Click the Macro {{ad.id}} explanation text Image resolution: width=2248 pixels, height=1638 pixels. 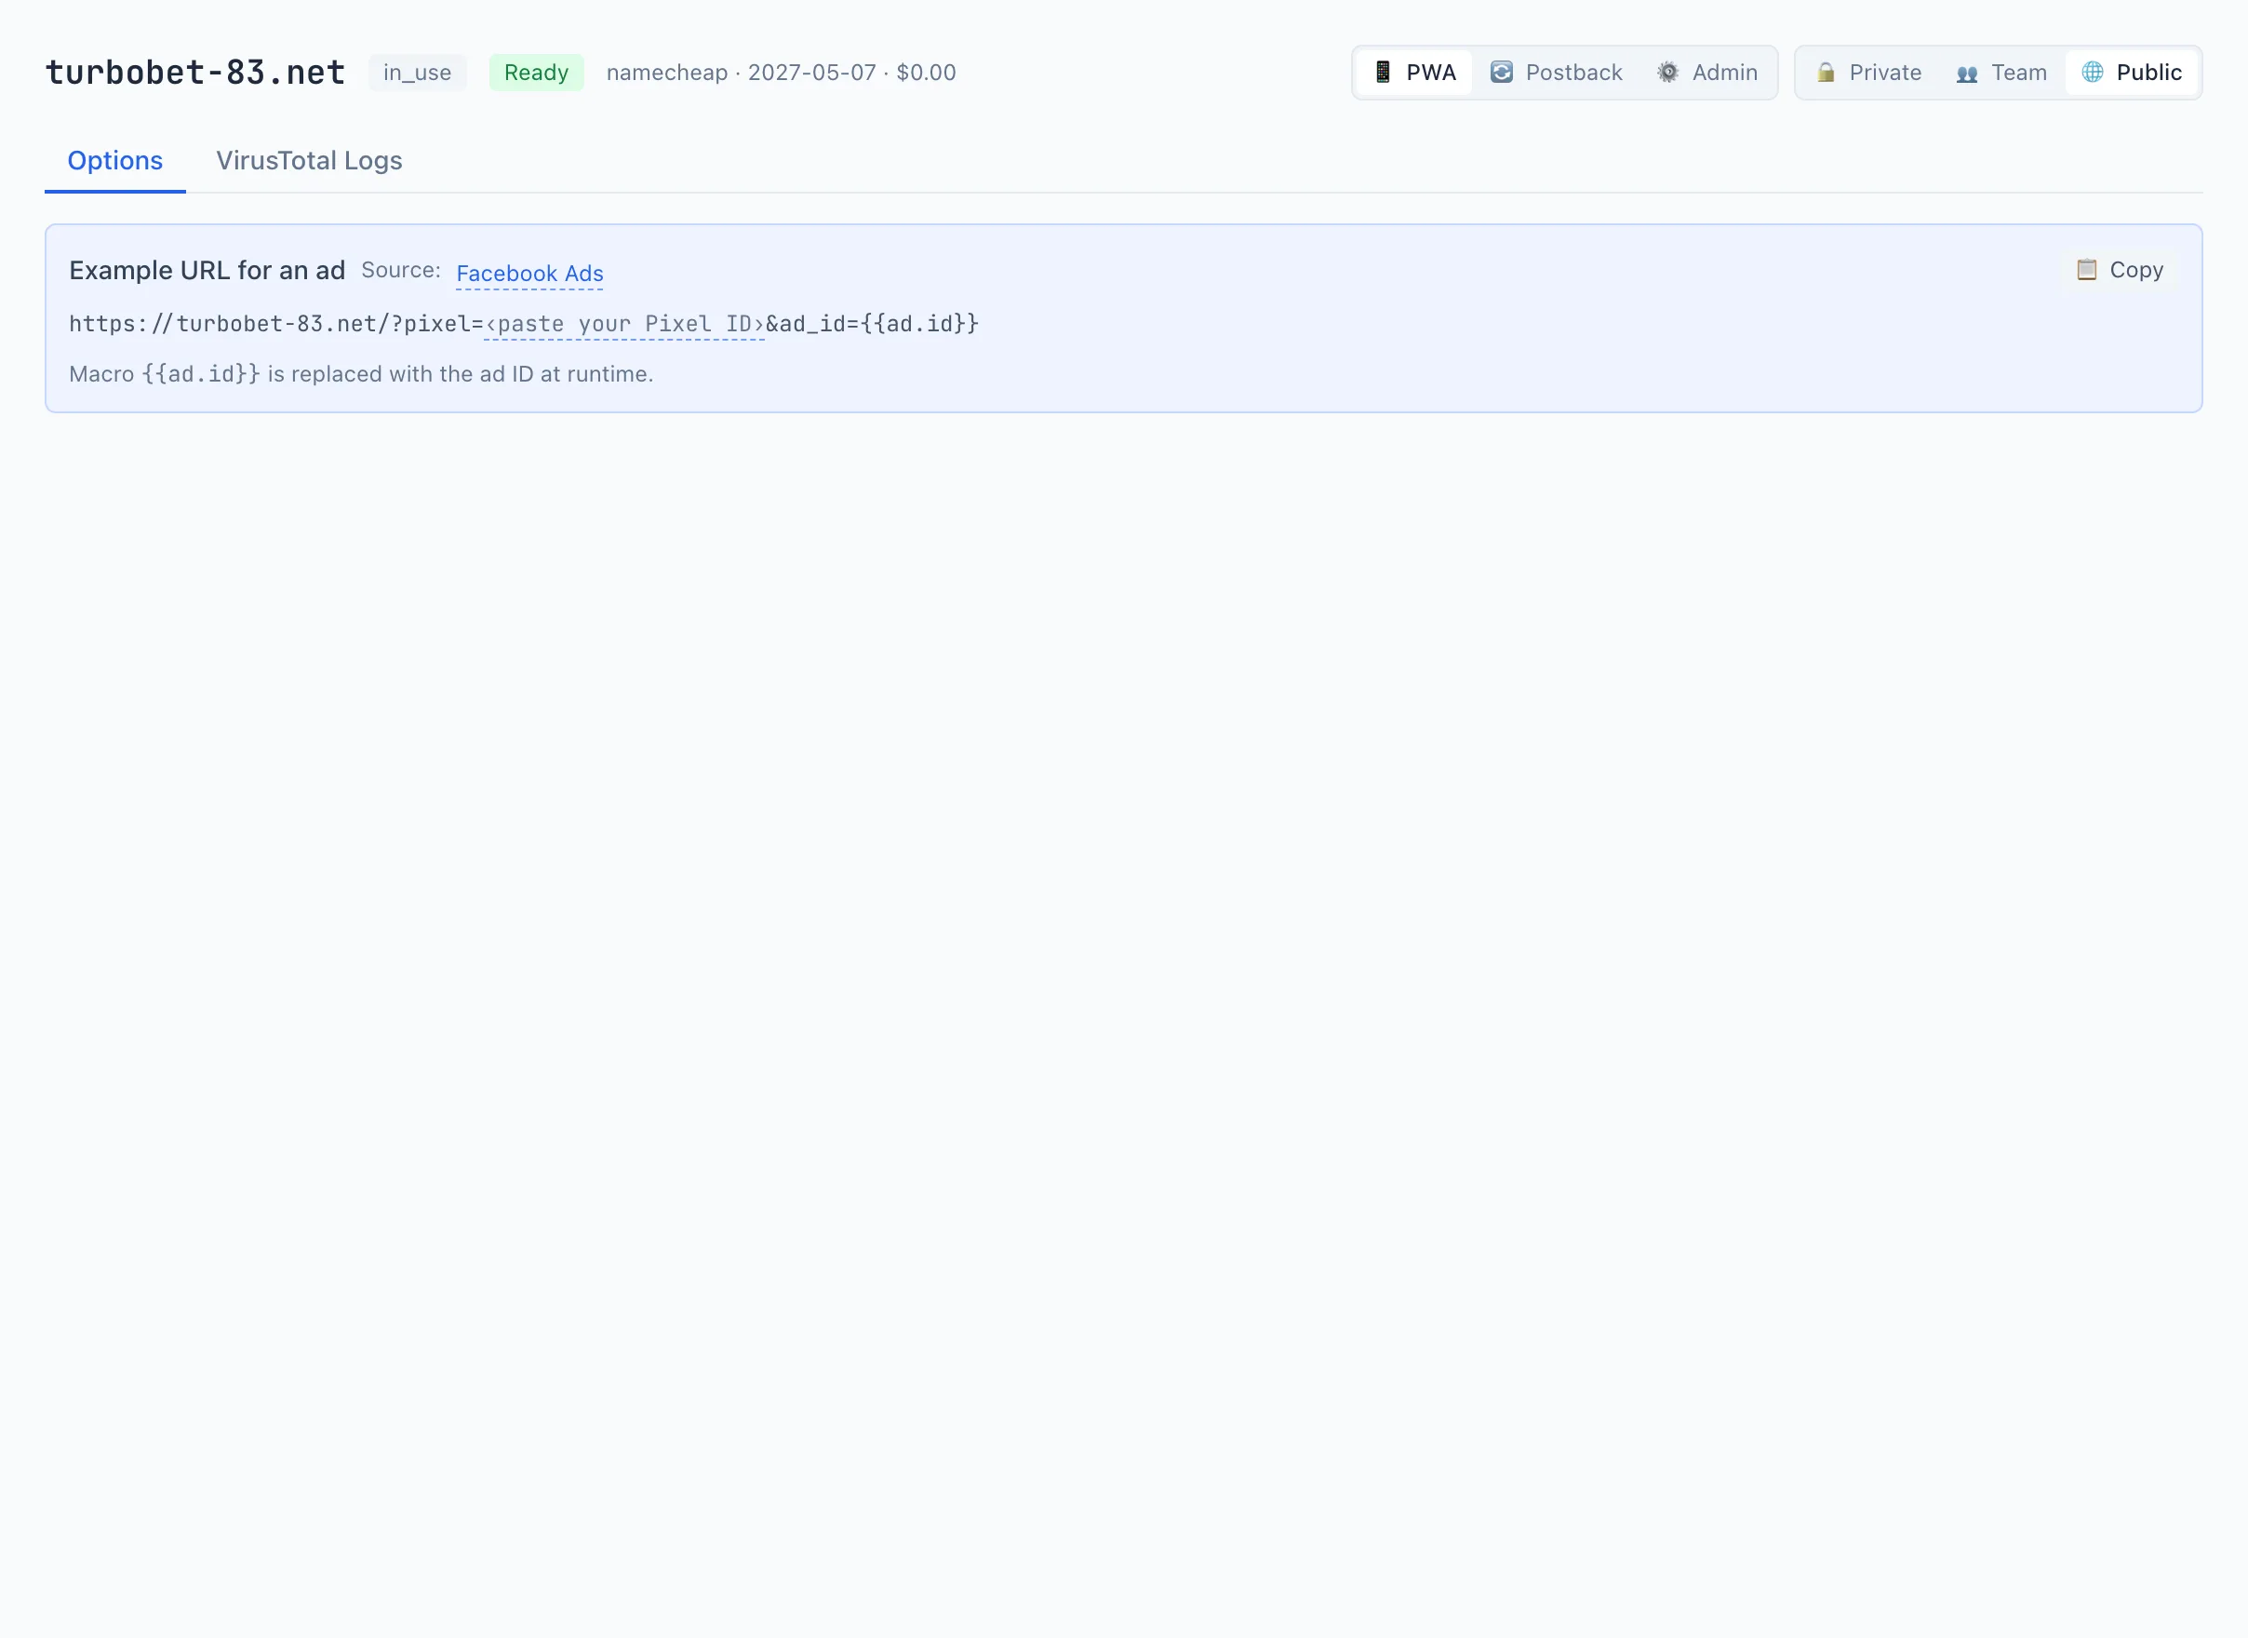[361, 374]
